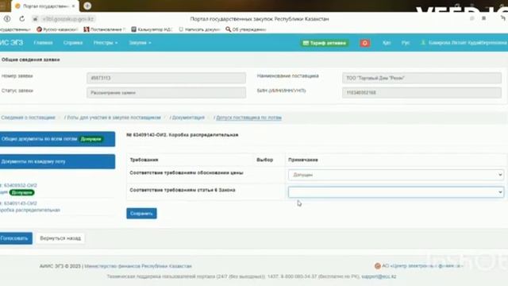Click the Наименование поставщика field
Screen dimensions: 508x286
421,78
